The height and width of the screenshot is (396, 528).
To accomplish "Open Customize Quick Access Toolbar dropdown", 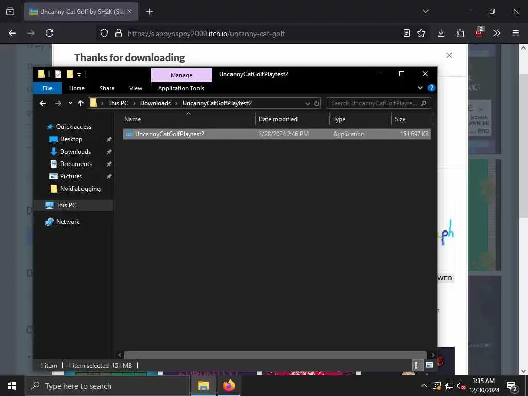I will click(x=79, y=74).
